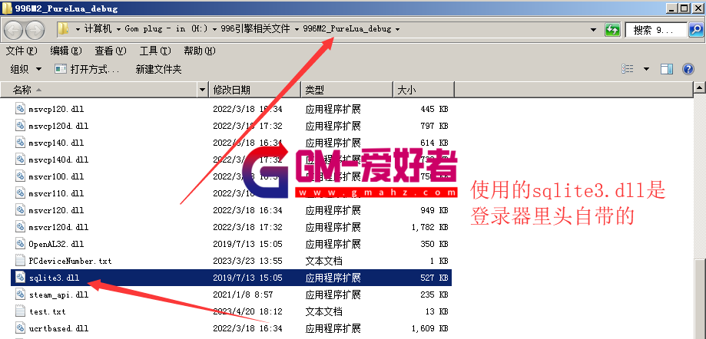706x339 pixels.
Task: Select the file name msvcr100.dll
Action: click(56, 176)
